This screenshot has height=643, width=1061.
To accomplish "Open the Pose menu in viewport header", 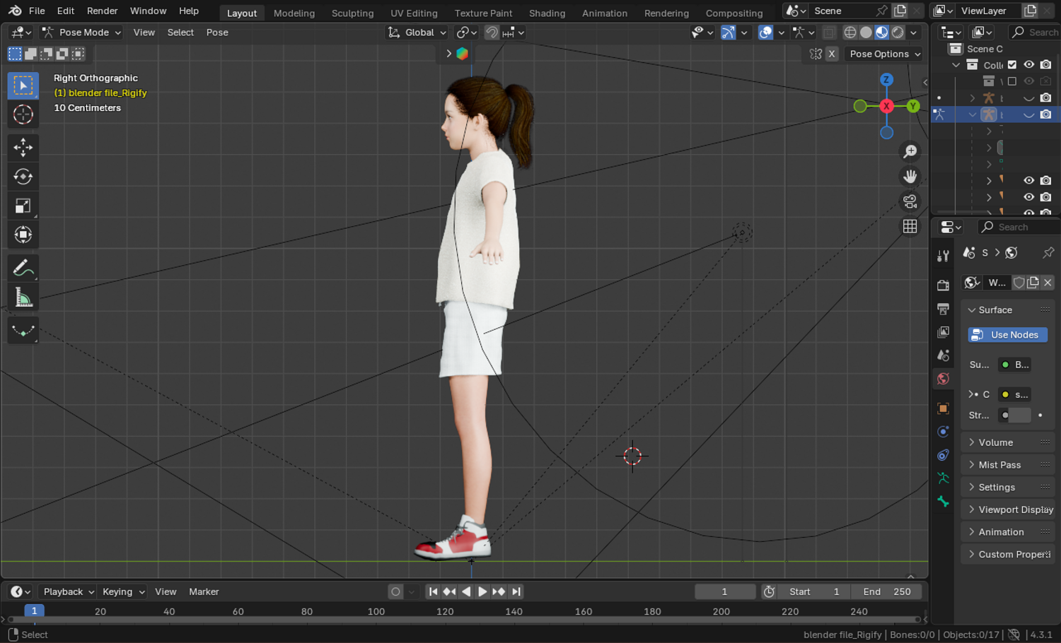I will pos(217,33).
